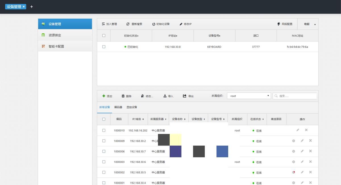Sort device list by 设备类型

pos(198,119)
